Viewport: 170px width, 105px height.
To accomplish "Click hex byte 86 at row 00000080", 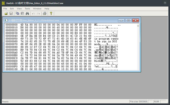I will point(22,47).
